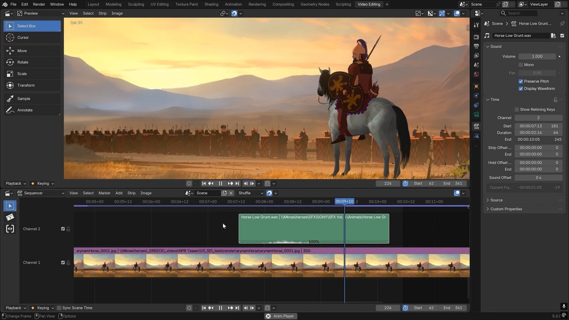Choose the Scale tool
Viewport: 569px width, 320px height.
point(22,74)
